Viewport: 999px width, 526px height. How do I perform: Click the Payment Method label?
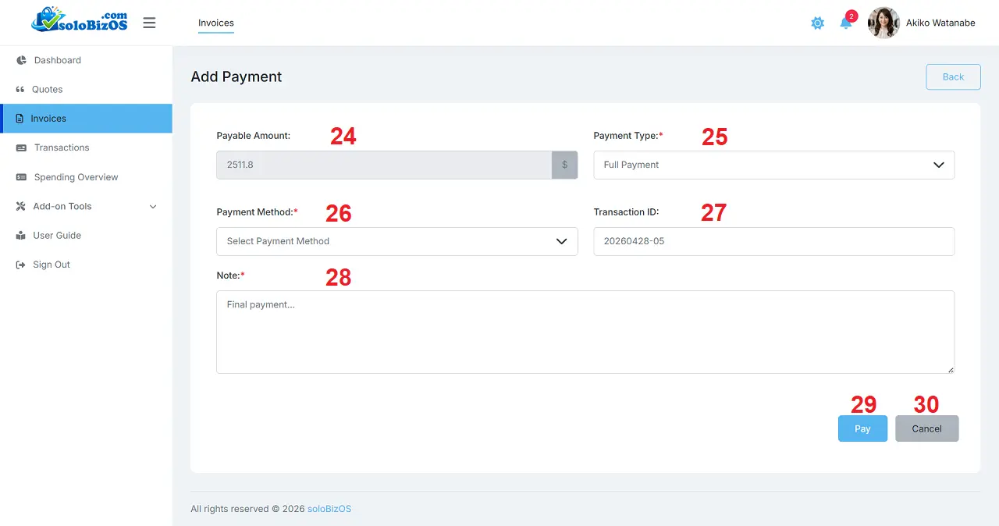257,212
